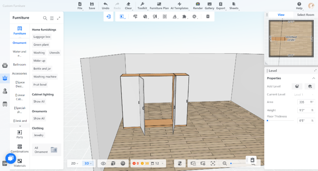
Task: Open Furniture Plan from top toolbar
Action: click(159, 6)
